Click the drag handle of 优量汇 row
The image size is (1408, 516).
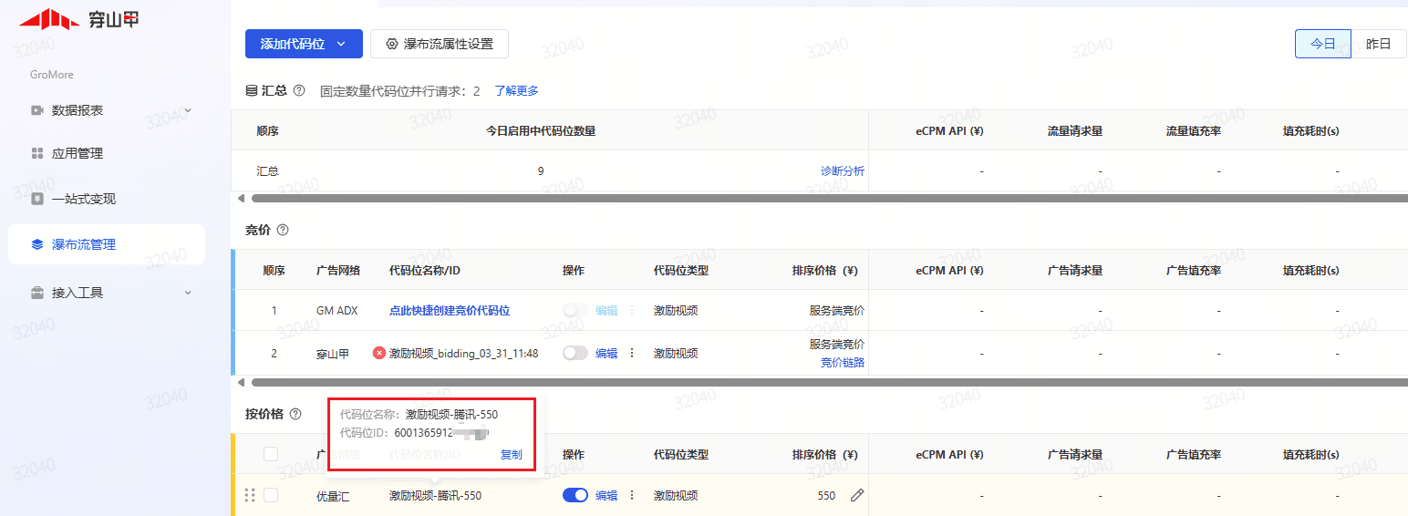coord(250,496)
